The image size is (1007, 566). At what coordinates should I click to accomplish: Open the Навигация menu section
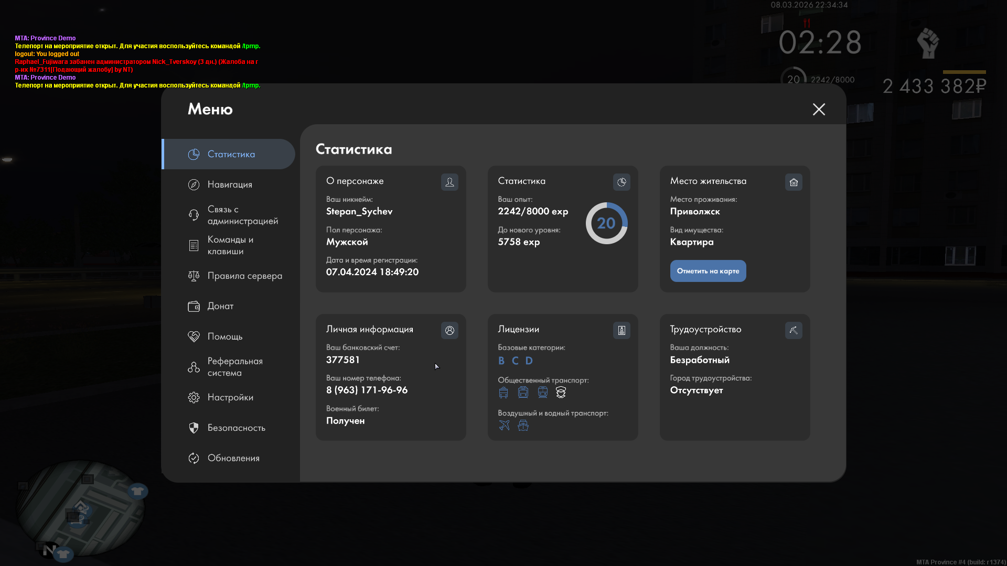[230, 184]
